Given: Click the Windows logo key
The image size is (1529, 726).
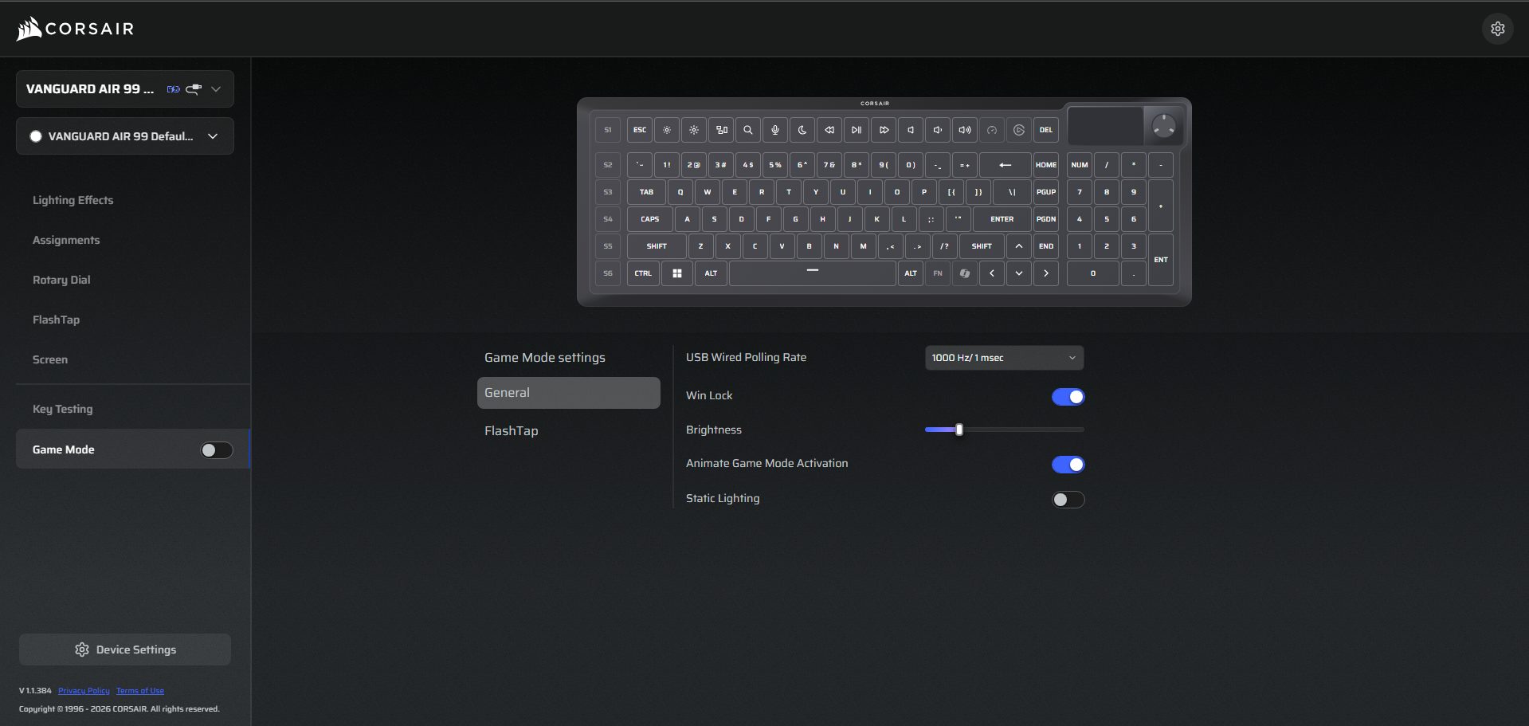Looking at the screenshot, I should pos(676,273).
